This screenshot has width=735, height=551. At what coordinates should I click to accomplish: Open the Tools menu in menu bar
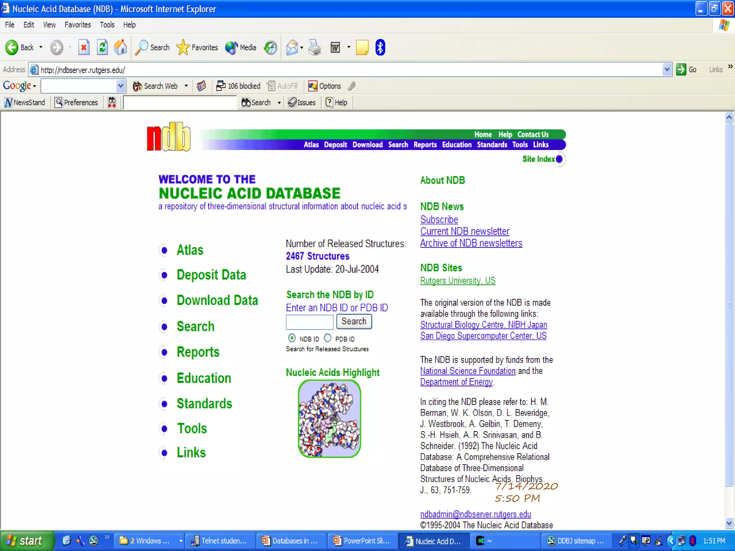pos(107,25)
